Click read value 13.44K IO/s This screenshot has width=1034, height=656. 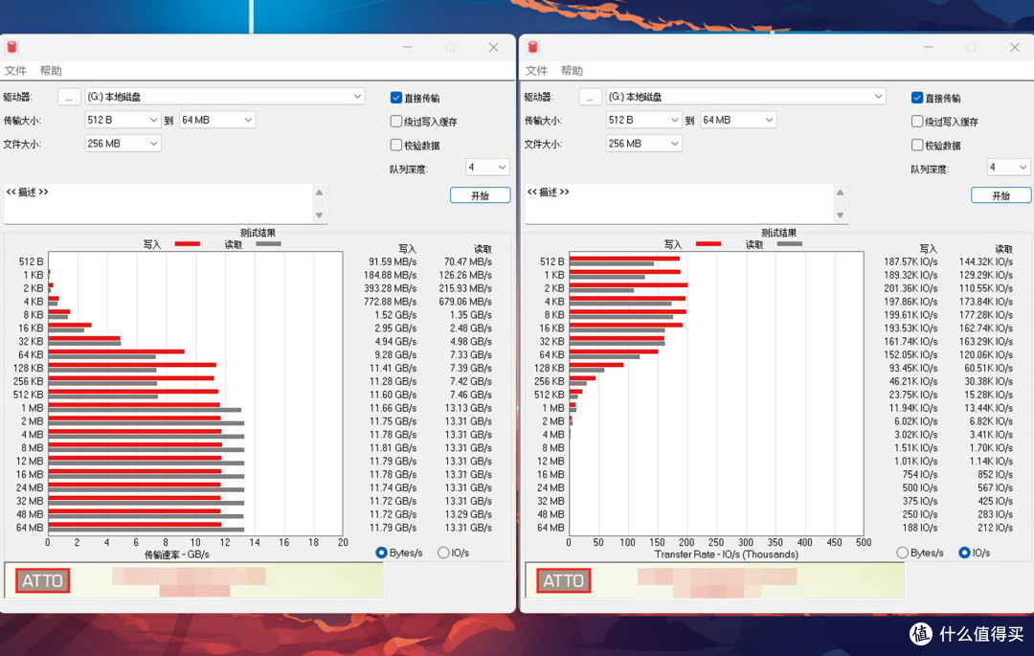click(988, 408)
